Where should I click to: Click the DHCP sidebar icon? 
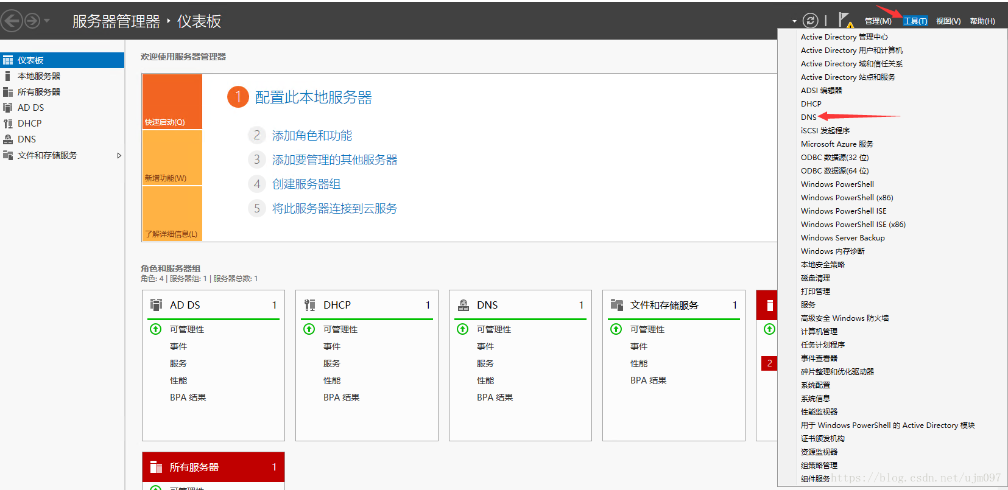point(8,124)
